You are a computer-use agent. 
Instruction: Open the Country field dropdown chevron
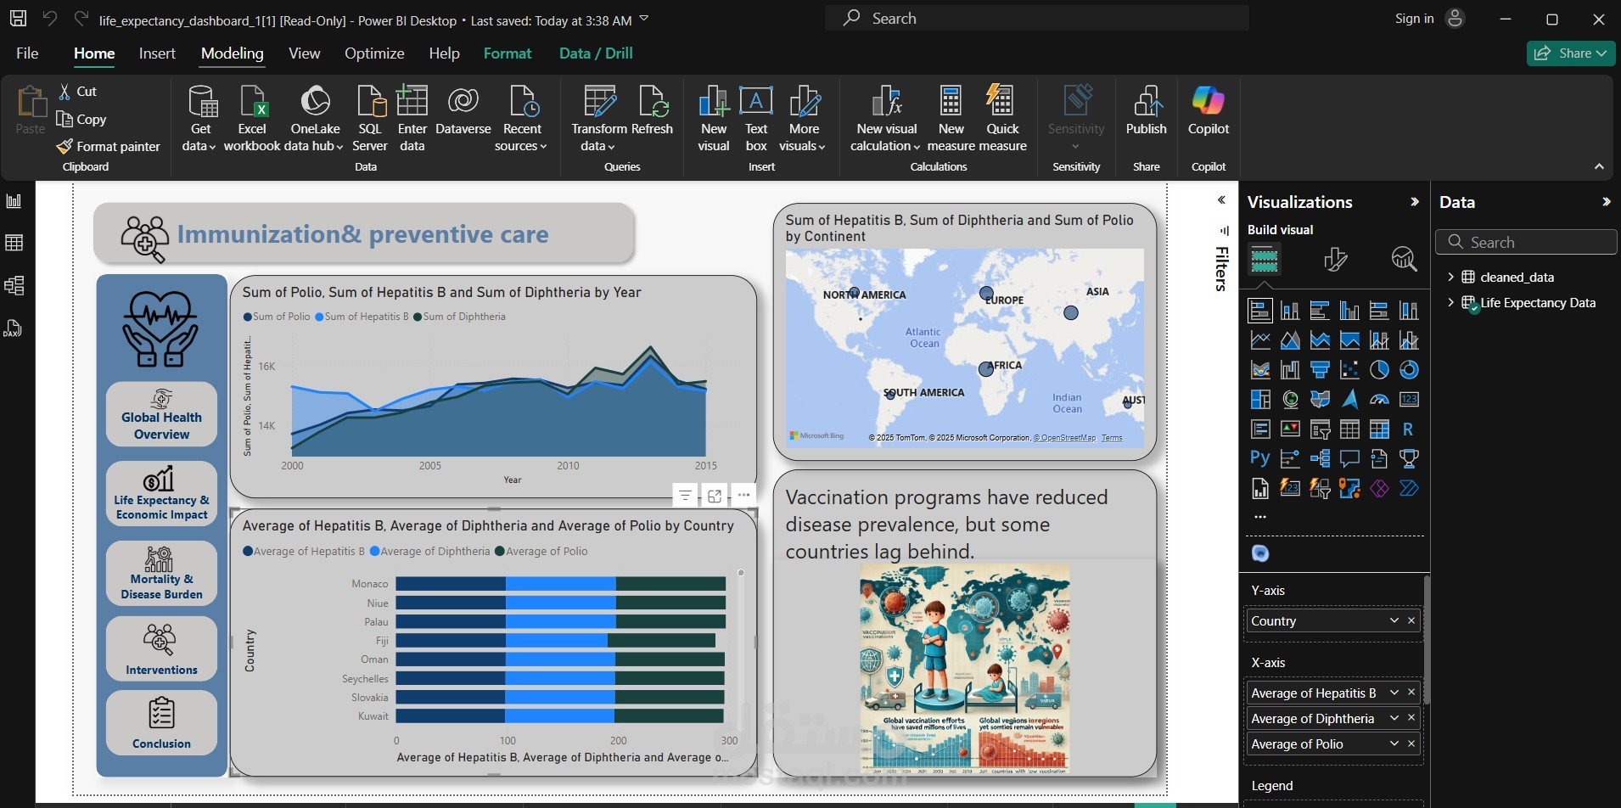click(1394, 620)
